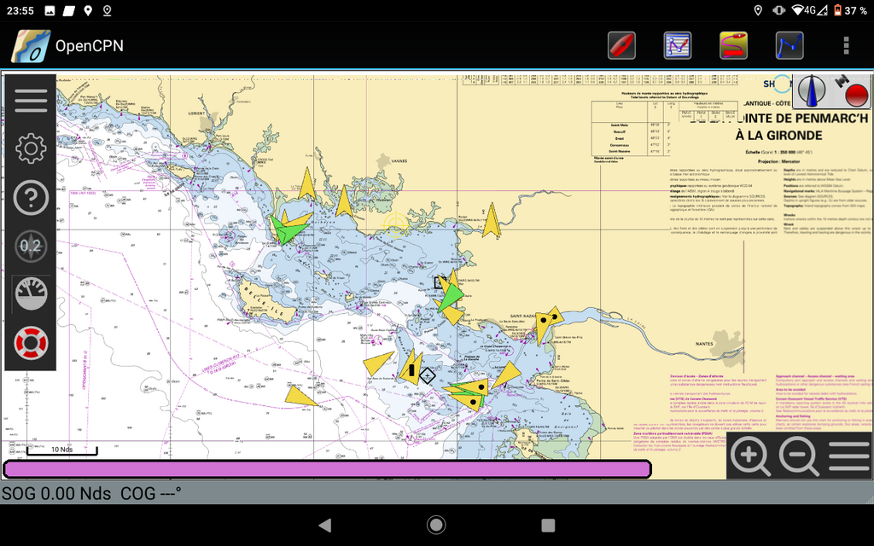The image size is (874, 546).
Task: Tap the 0.2 compass indicator icon
Action: pyautogui.click(x=31, y=247)
